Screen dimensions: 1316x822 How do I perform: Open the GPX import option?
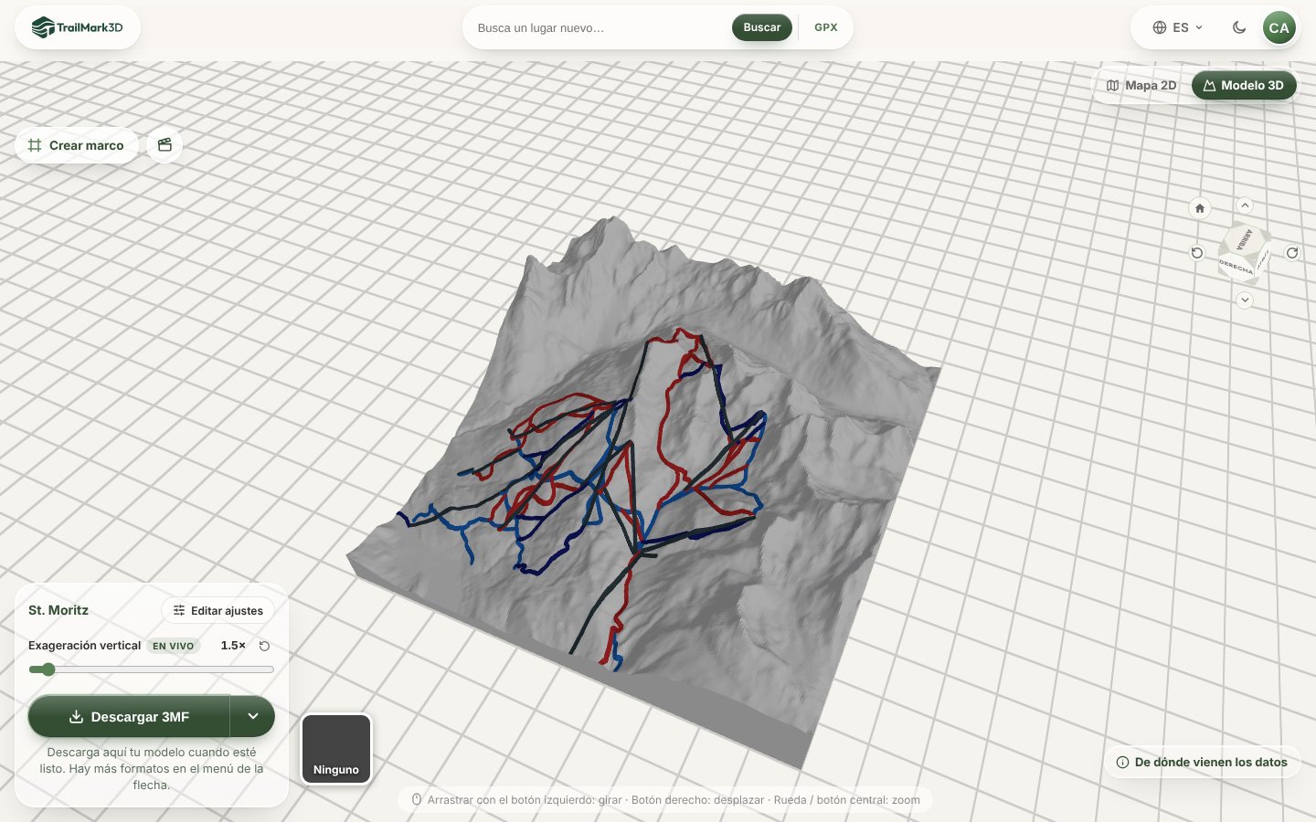pos(826,27)
